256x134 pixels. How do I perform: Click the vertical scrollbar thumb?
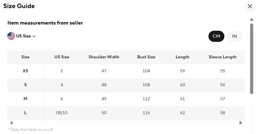coord(252,59)
